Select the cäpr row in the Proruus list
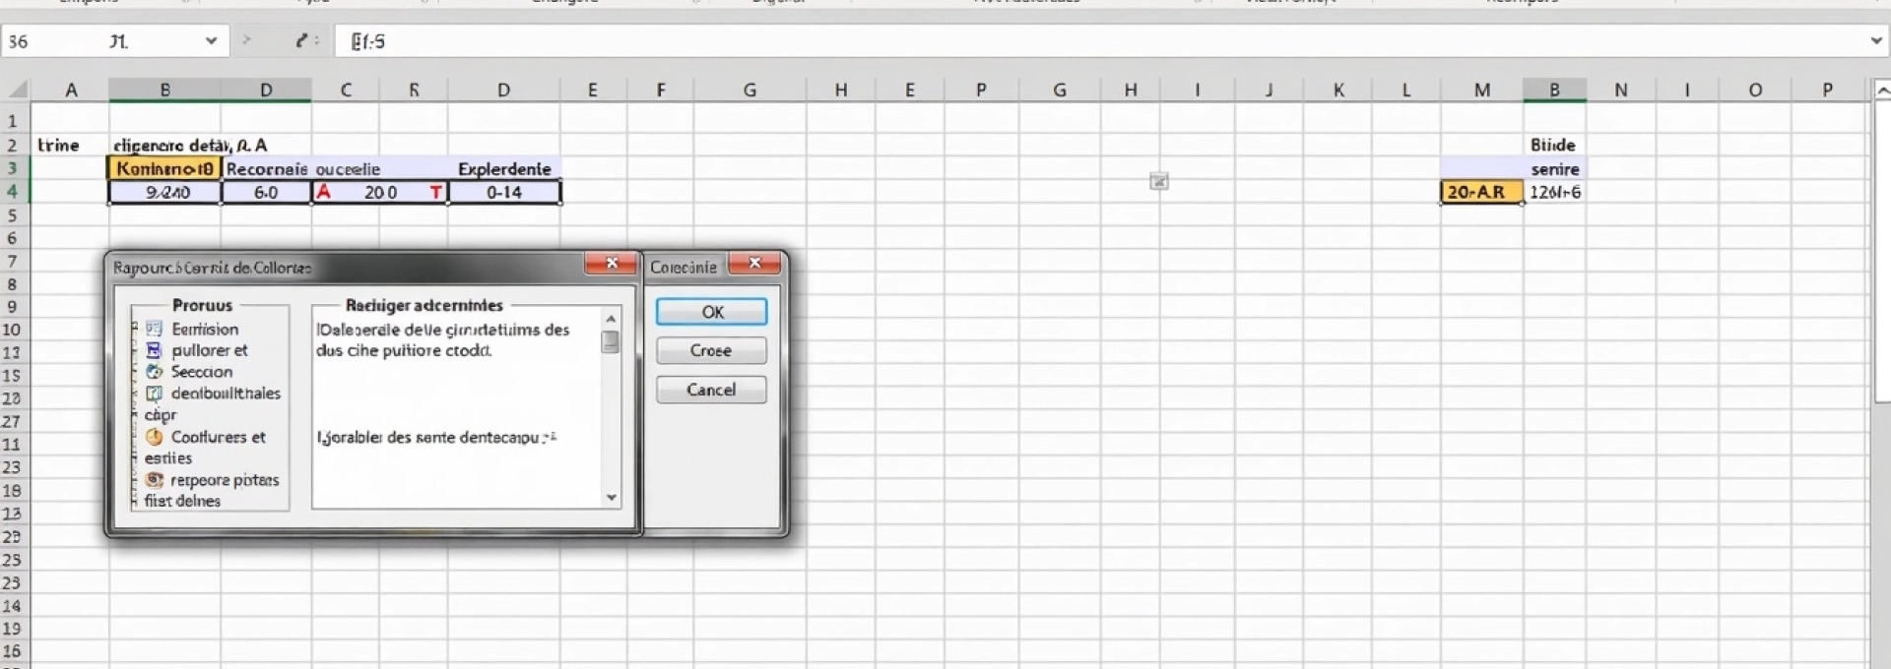The width and height of the screenshot is (1891, 669). point(161,415)
